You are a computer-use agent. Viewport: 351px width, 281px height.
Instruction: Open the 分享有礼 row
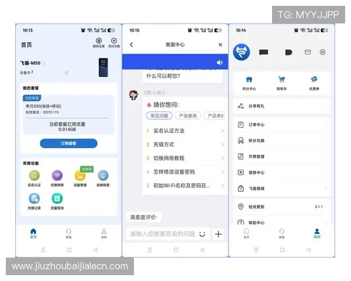281,106
